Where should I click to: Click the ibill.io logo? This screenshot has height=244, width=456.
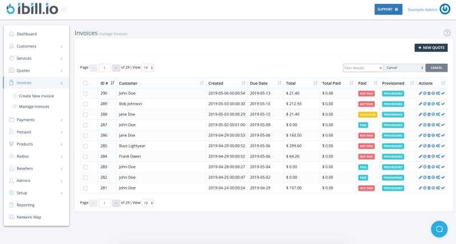[32, 9]
